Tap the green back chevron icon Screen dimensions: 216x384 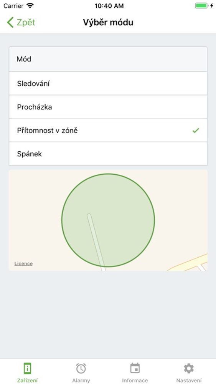click(x=10, y=23)
